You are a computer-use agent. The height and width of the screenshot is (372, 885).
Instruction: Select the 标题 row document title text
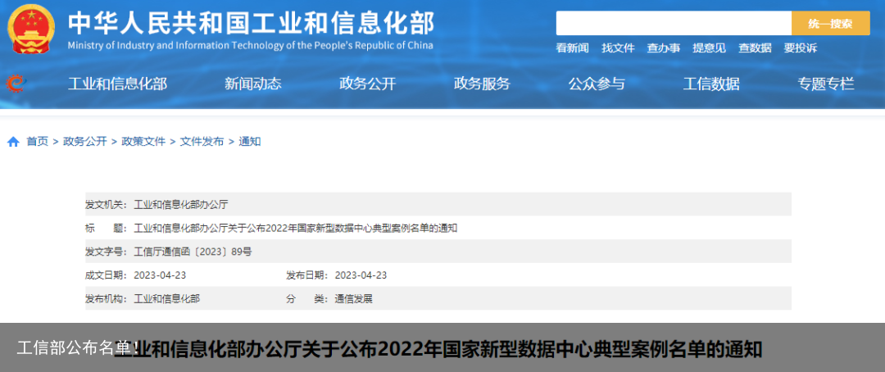295,228
